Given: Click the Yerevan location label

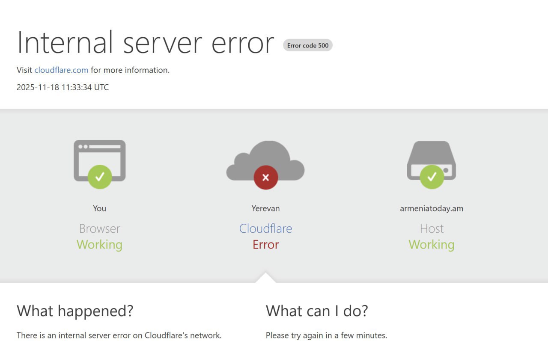Looking at the screenshot, I should click(x=265, y=208).
